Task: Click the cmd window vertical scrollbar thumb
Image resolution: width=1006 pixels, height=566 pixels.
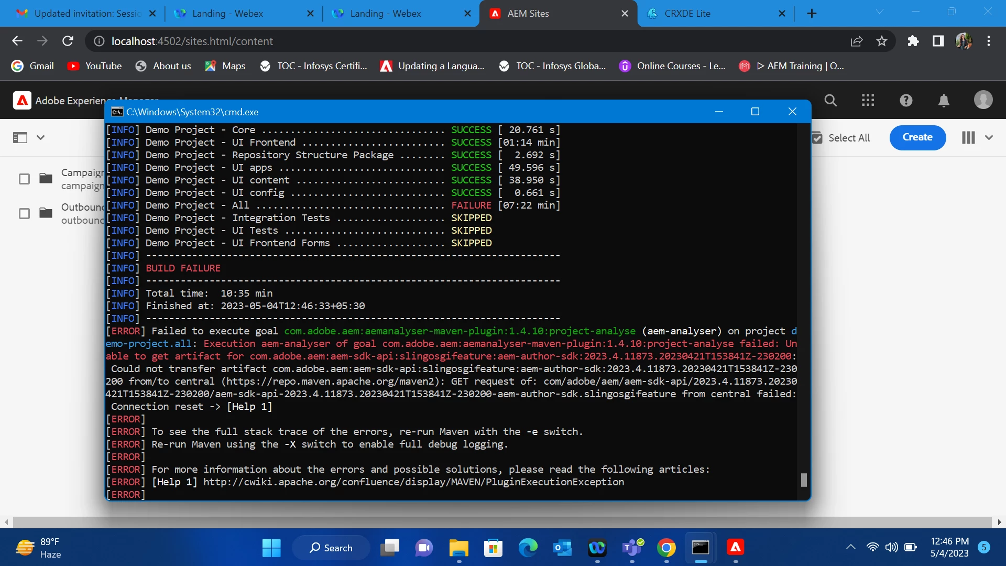Action: [804, 480]
